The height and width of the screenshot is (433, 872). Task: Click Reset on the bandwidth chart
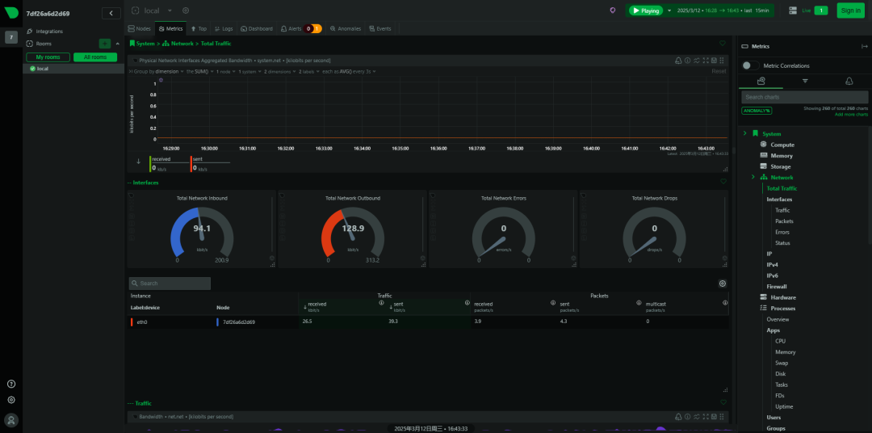pos(719,71)
